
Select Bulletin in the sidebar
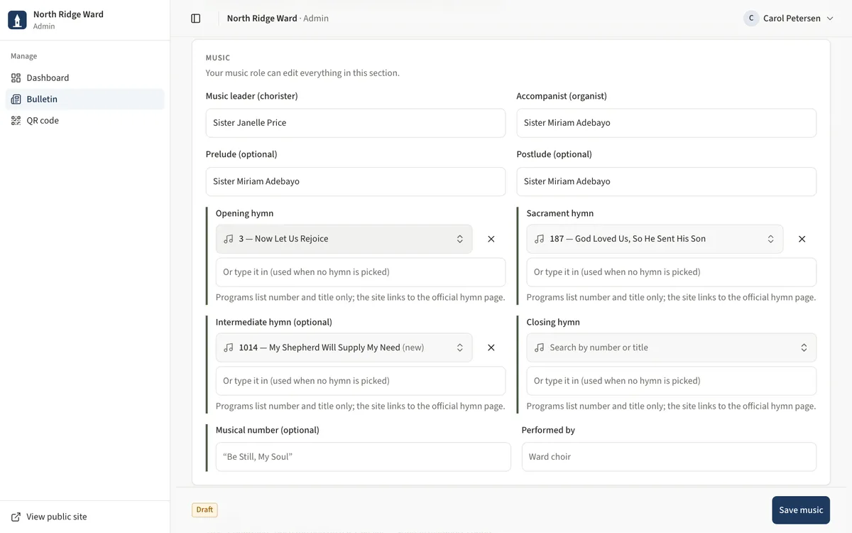pyautogui.click(x=85, y=99)
